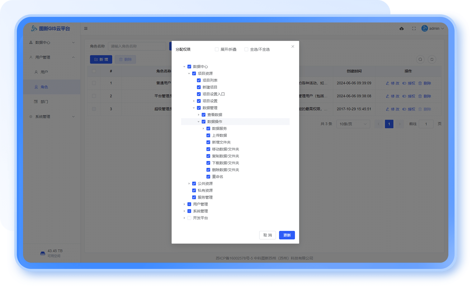472x287 pixels.
Task: Click the admin avatar icon
Action: [424, 28]
